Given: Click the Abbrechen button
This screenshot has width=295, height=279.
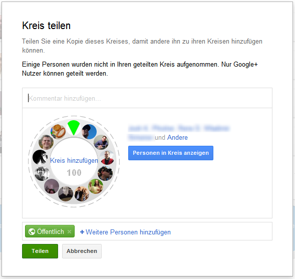Looking at the screenshot, I should tap(82, 251).
